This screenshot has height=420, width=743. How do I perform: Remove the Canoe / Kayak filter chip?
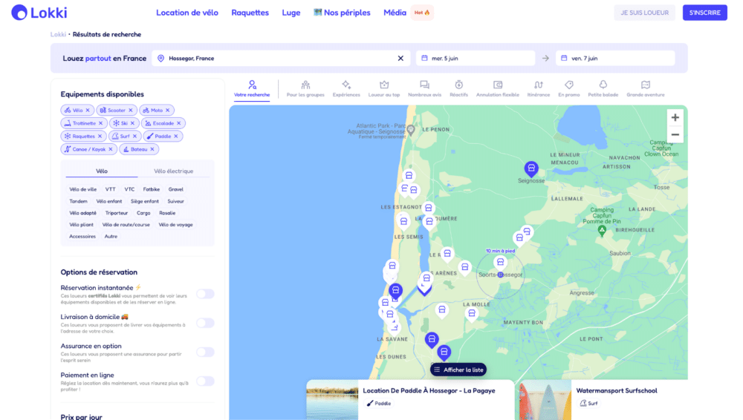(111, 149)
